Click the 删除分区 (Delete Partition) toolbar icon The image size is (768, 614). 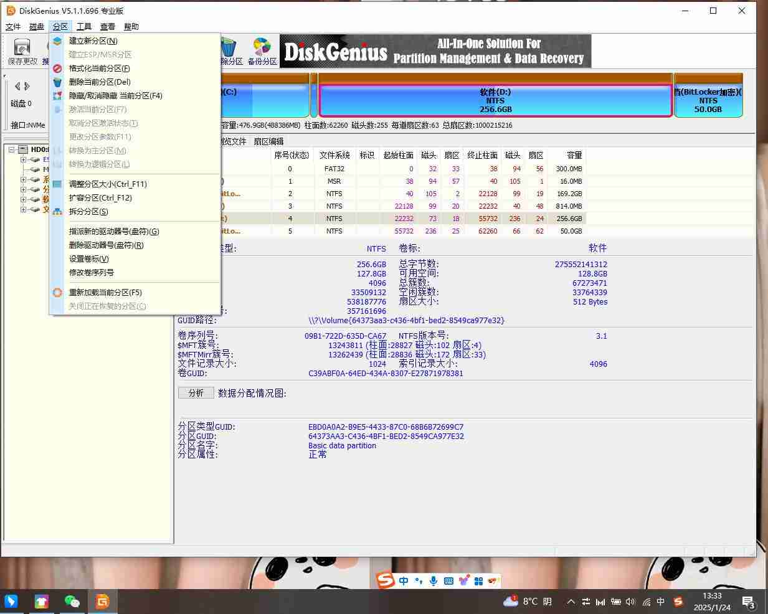[x=229, y=49]
